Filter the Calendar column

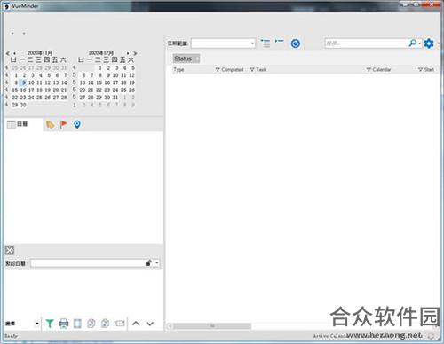(x=369, y=70)
